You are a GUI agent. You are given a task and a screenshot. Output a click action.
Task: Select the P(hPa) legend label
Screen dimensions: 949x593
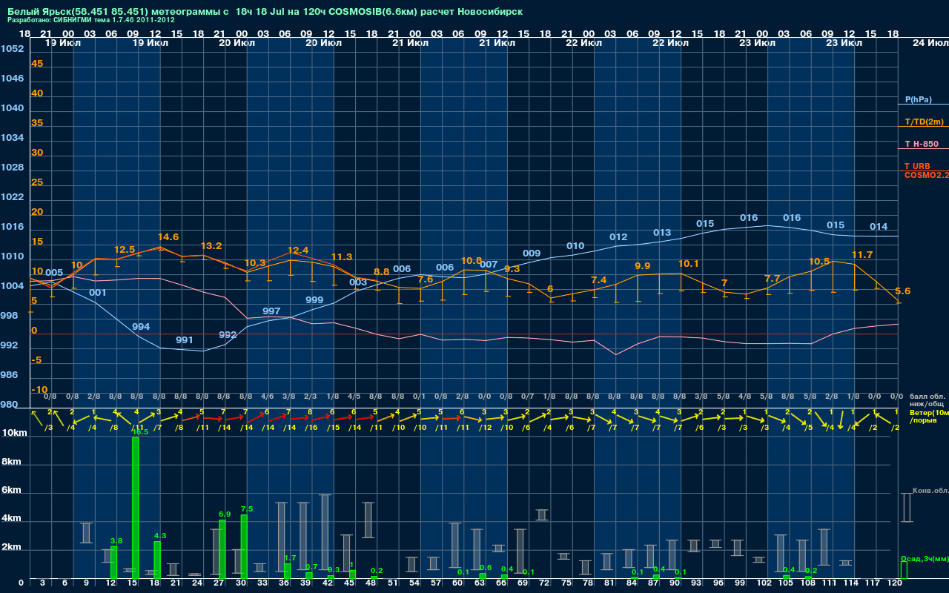pyautogui.click(x=919, y=99)
